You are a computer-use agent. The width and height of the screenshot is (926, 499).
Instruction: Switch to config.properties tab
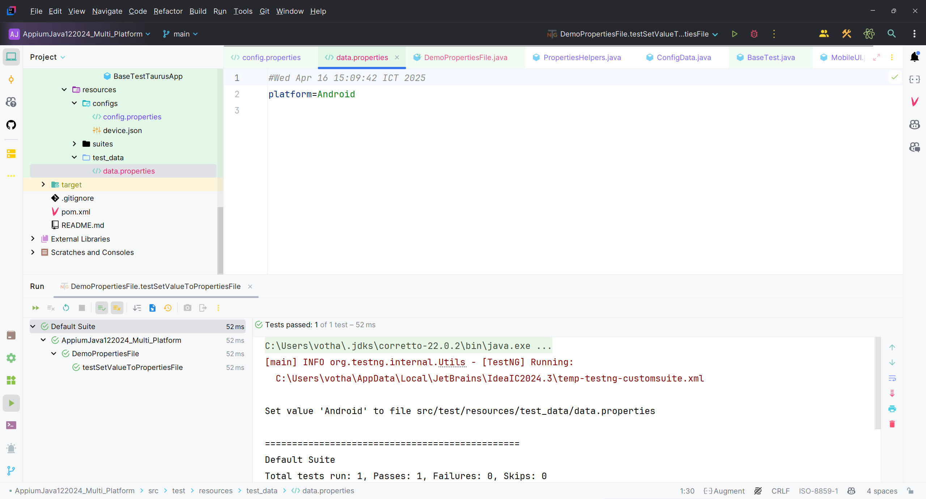coord(271,57)
